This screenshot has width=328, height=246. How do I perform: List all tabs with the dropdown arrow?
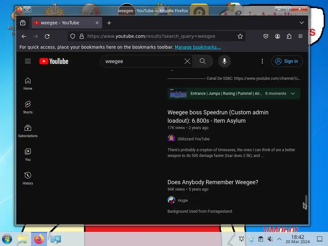coord(302,23)
